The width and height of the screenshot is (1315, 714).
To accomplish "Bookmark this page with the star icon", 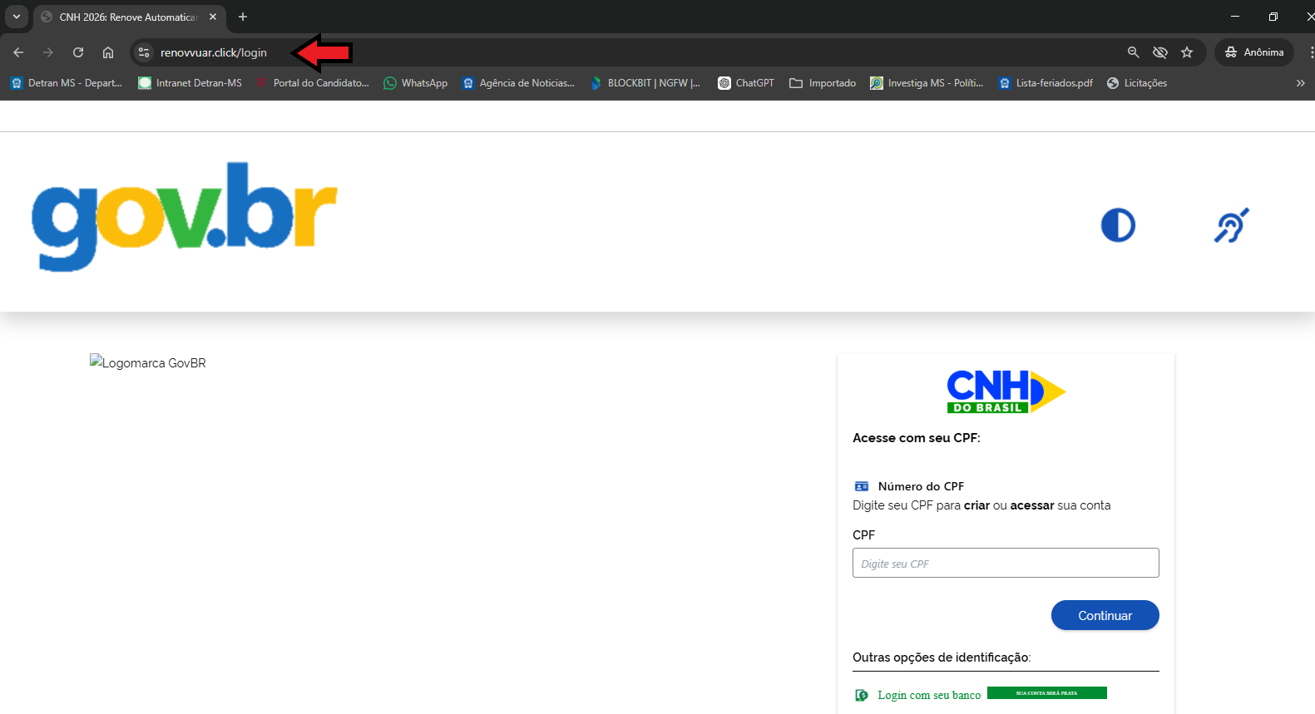I will (1187, 52).
